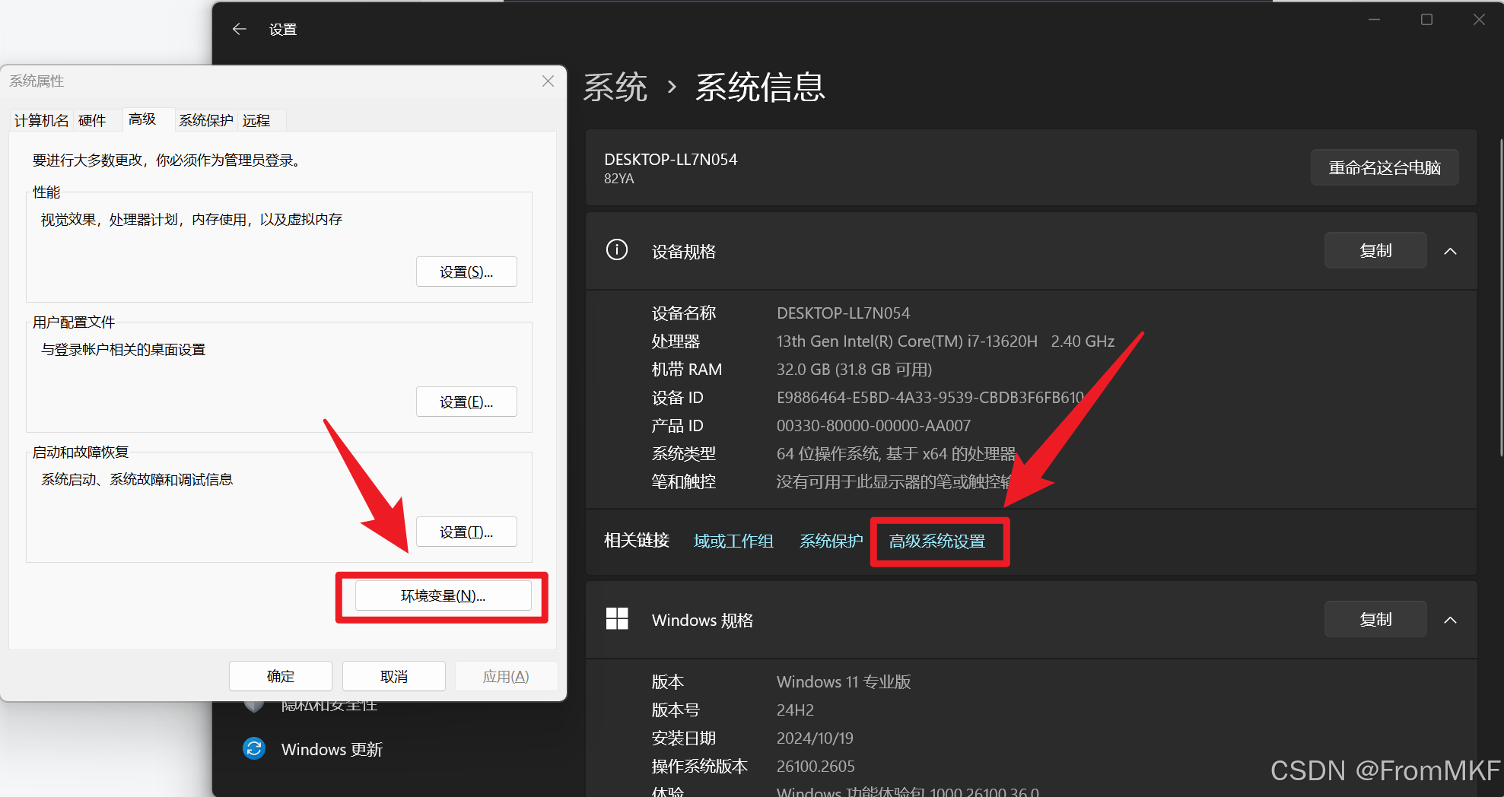Select the 高级 tab

pos(142,119)
